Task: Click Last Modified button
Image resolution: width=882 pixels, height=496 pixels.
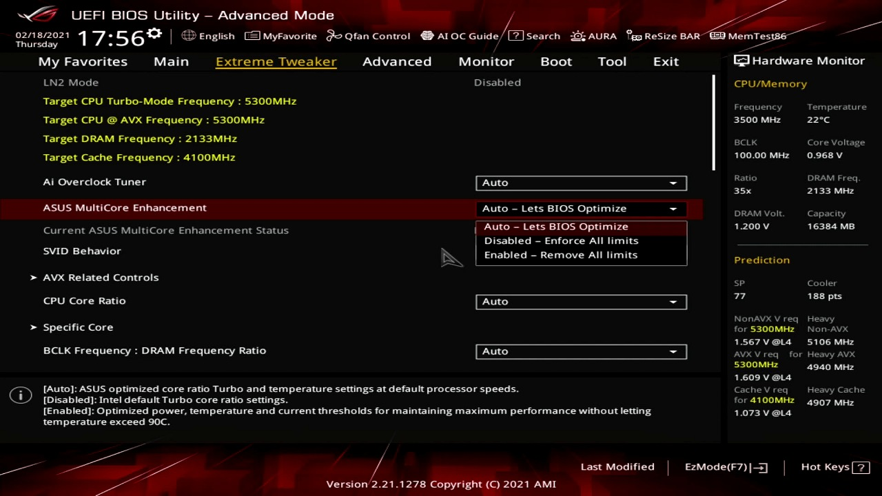Action: pyautogui.click(x=617, y=467)
